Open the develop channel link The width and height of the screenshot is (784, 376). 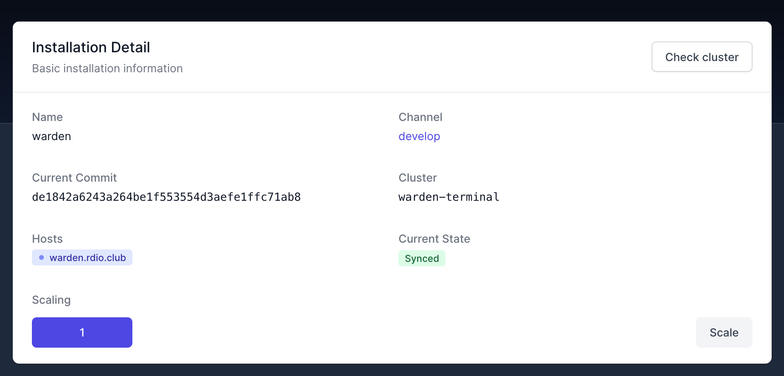[x=419, y=136]
